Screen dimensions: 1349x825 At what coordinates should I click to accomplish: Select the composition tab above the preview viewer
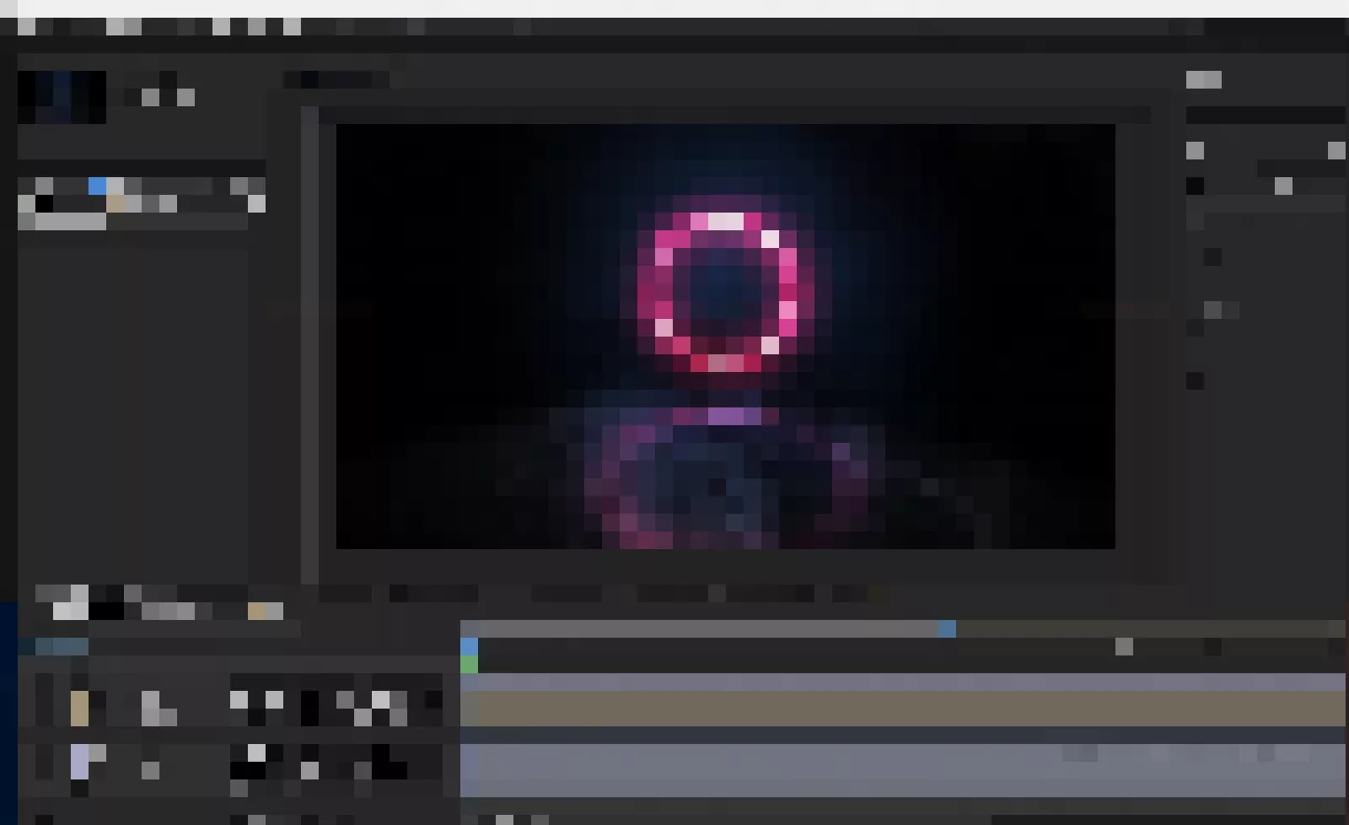337,79
